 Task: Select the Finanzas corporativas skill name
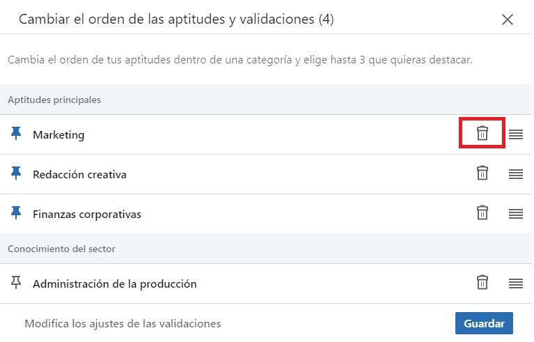[87, 215]
